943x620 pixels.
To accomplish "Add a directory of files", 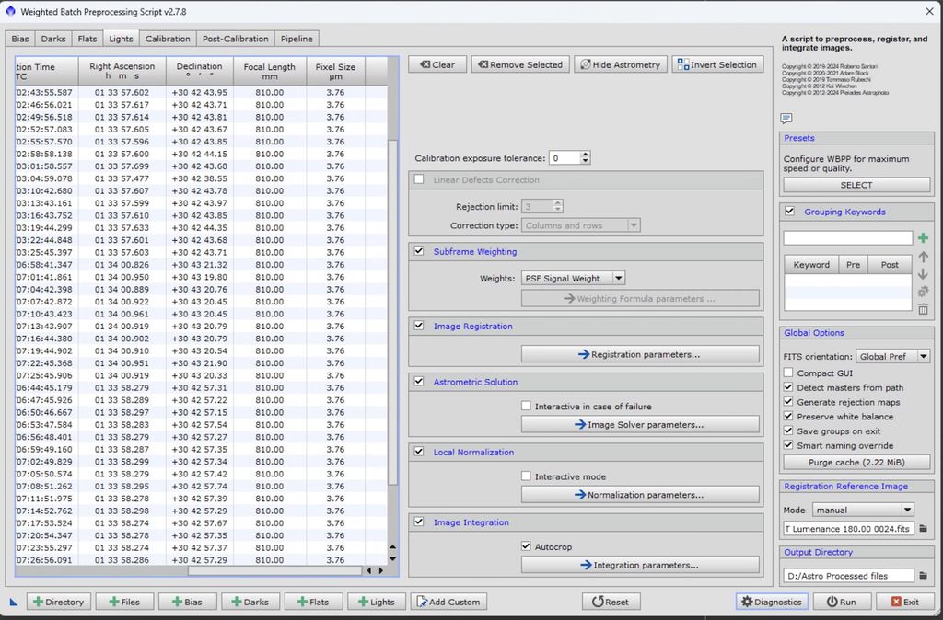I will 58,602.
